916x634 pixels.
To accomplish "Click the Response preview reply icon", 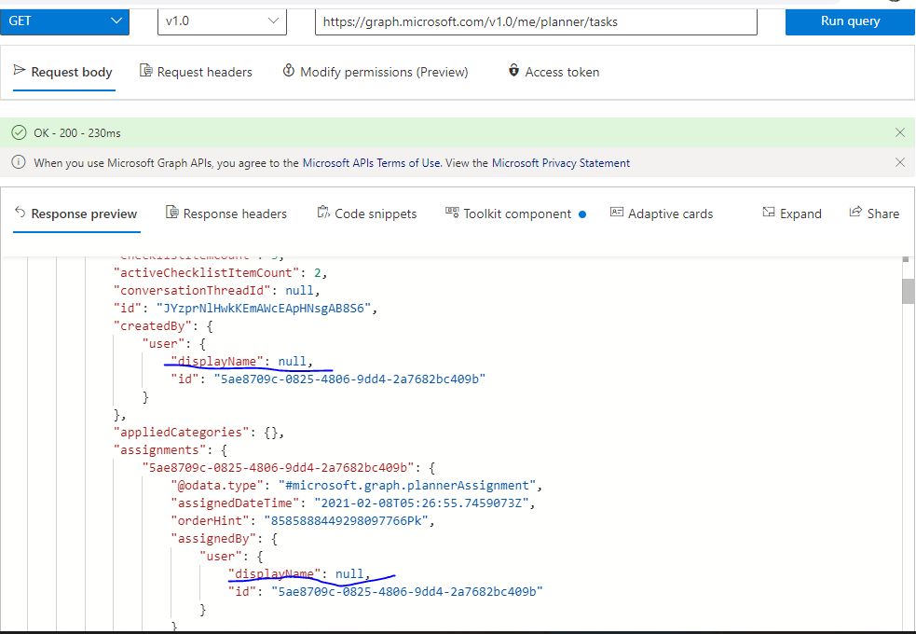I will (20, 213).
